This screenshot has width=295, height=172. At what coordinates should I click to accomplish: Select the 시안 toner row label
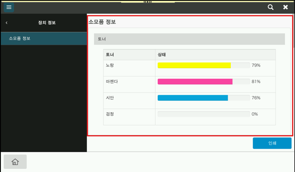[110, 98]
